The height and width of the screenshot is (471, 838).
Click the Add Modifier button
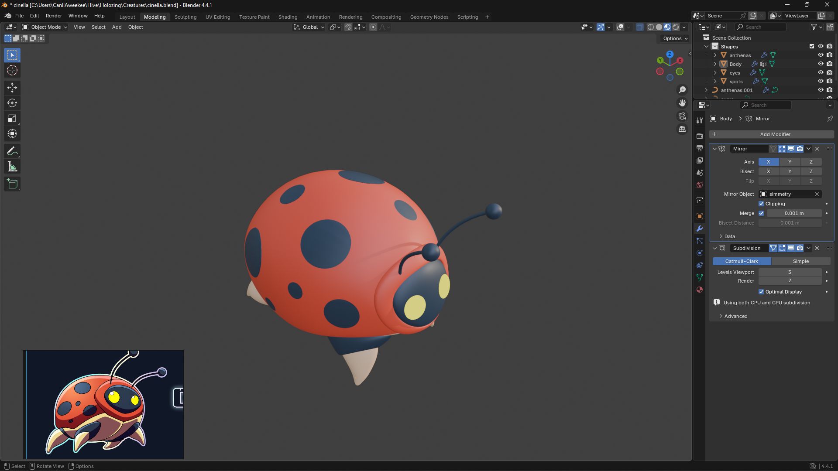click(x=772, y=134)
